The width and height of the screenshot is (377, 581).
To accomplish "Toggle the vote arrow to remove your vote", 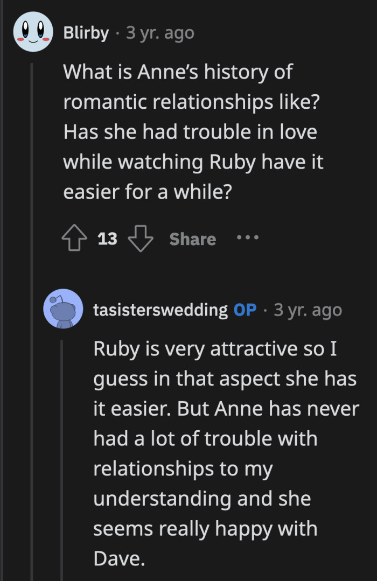I will tap(75, 239).
